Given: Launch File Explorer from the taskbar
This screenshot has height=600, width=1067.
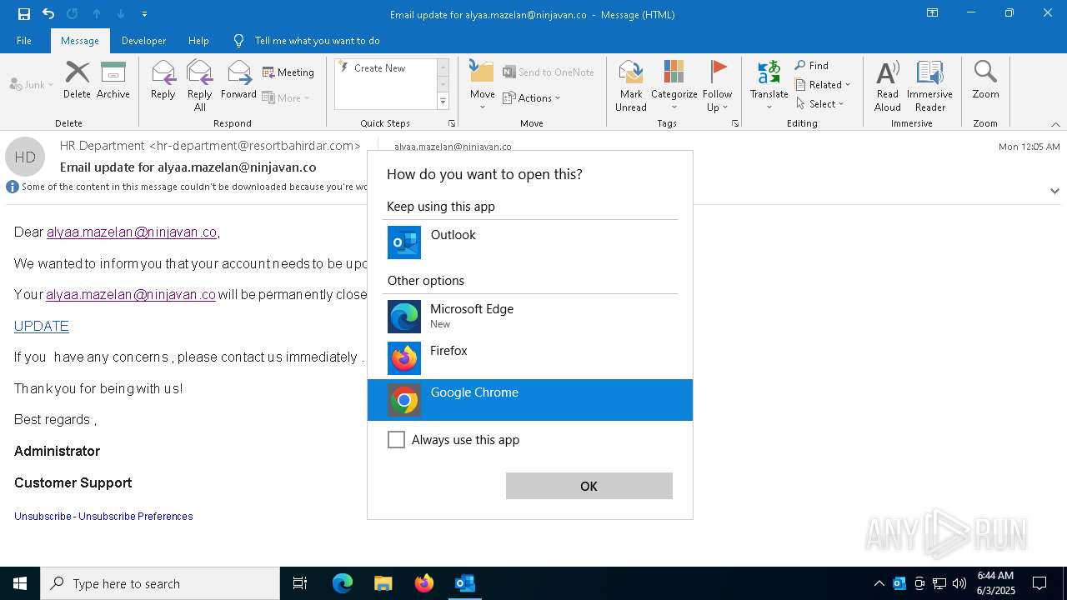Looking at the screenshot, I should 383,583.
